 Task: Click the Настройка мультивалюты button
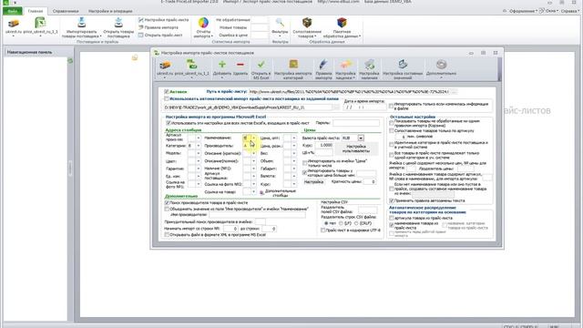click(x=356, y=149)
